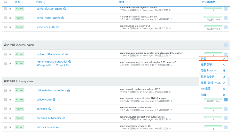Click the terminal prompt icon beside 执行命令行
The image size is (234, 132).
tap(224, 77)
